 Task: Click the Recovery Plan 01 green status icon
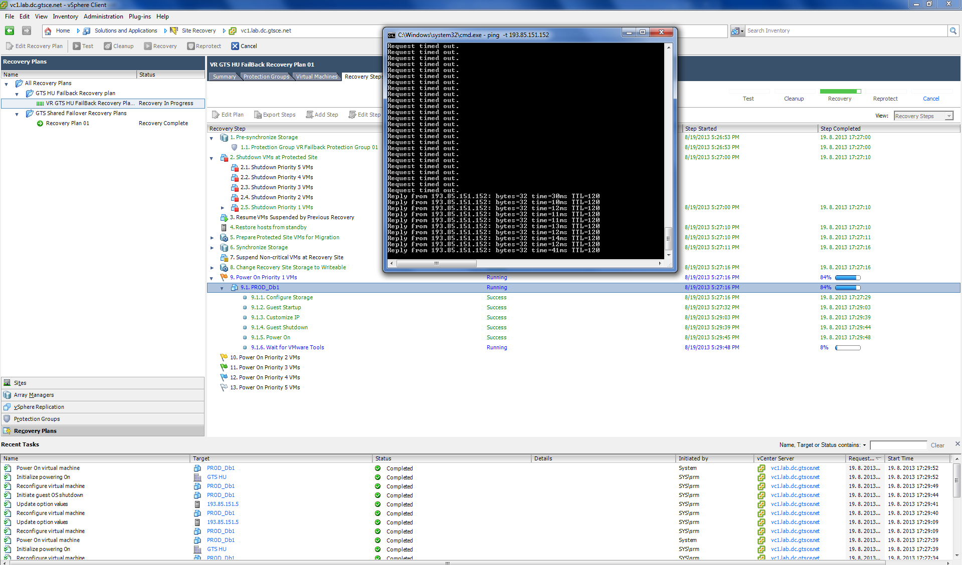coord(40,124)
